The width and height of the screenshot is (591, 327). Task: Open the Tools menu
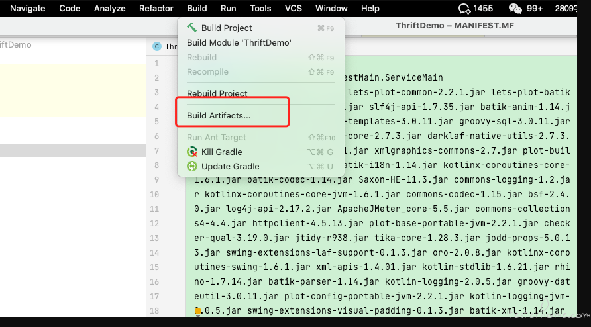260,9
